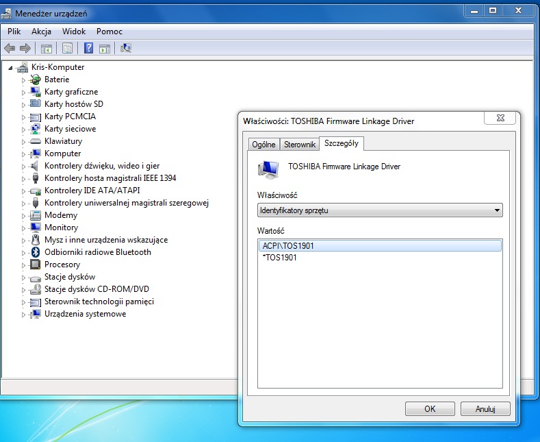Open the Akcja menu
The image size is (540, 442).
point(41,32)
